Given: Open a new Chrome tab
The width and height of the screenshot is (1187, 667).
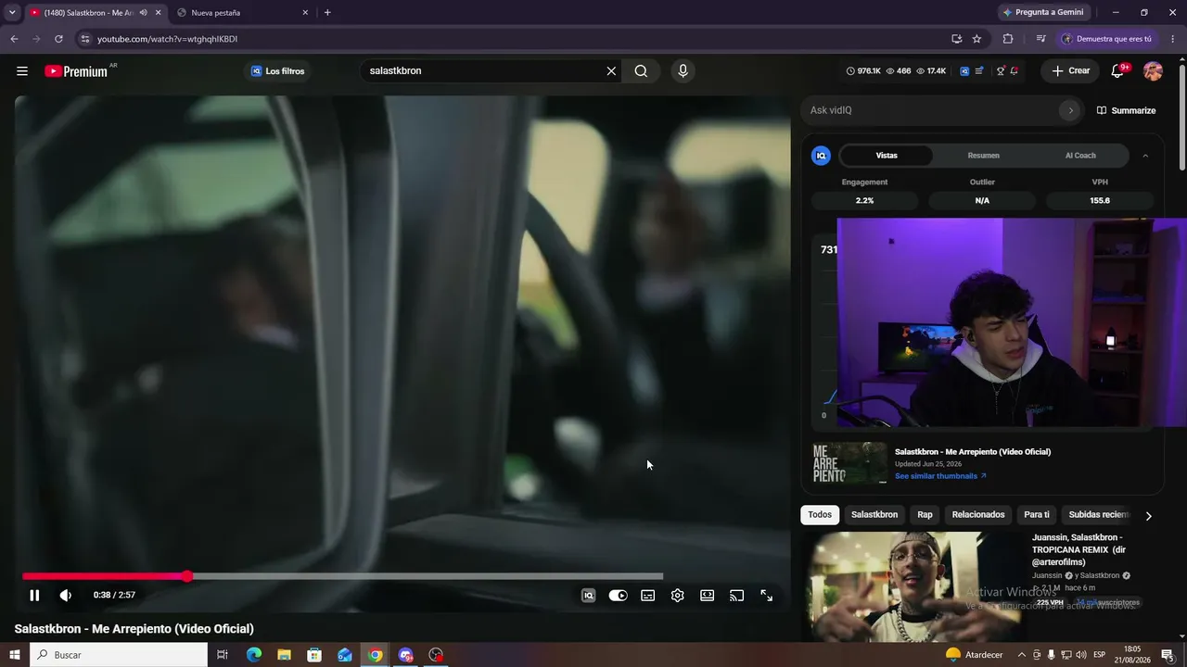Looking at the screenshot, I should 327,13.
